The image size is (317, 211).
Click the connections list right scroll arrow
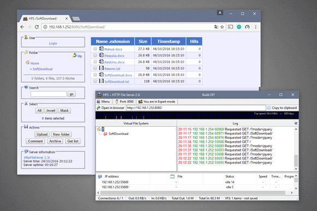tap(291, 192)
